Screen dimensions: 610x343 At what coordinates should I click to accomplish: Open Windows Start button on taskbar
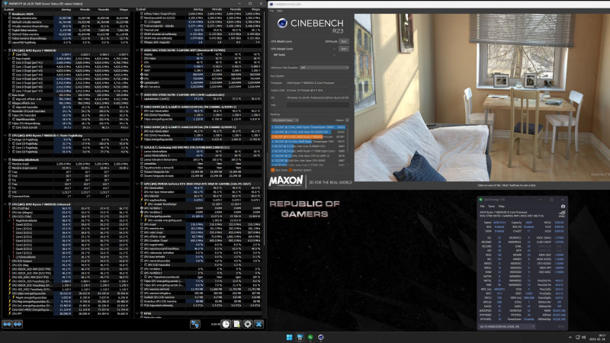290,337
